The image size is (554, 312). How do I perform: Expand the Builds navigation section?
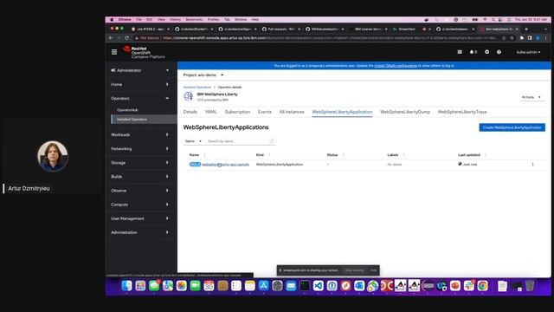click(140, 177)
